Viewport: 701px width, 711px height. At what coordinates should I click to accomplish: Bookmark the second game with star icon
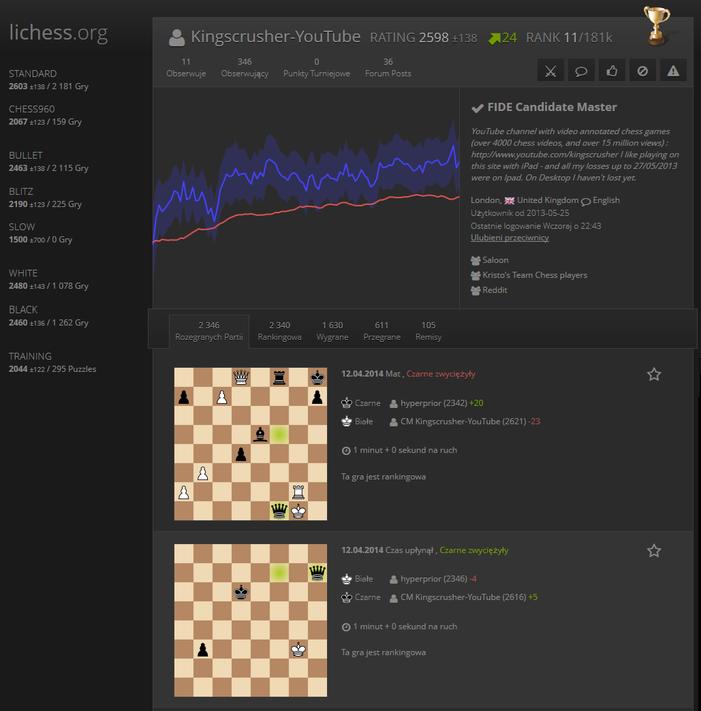(x=654, y=550)
